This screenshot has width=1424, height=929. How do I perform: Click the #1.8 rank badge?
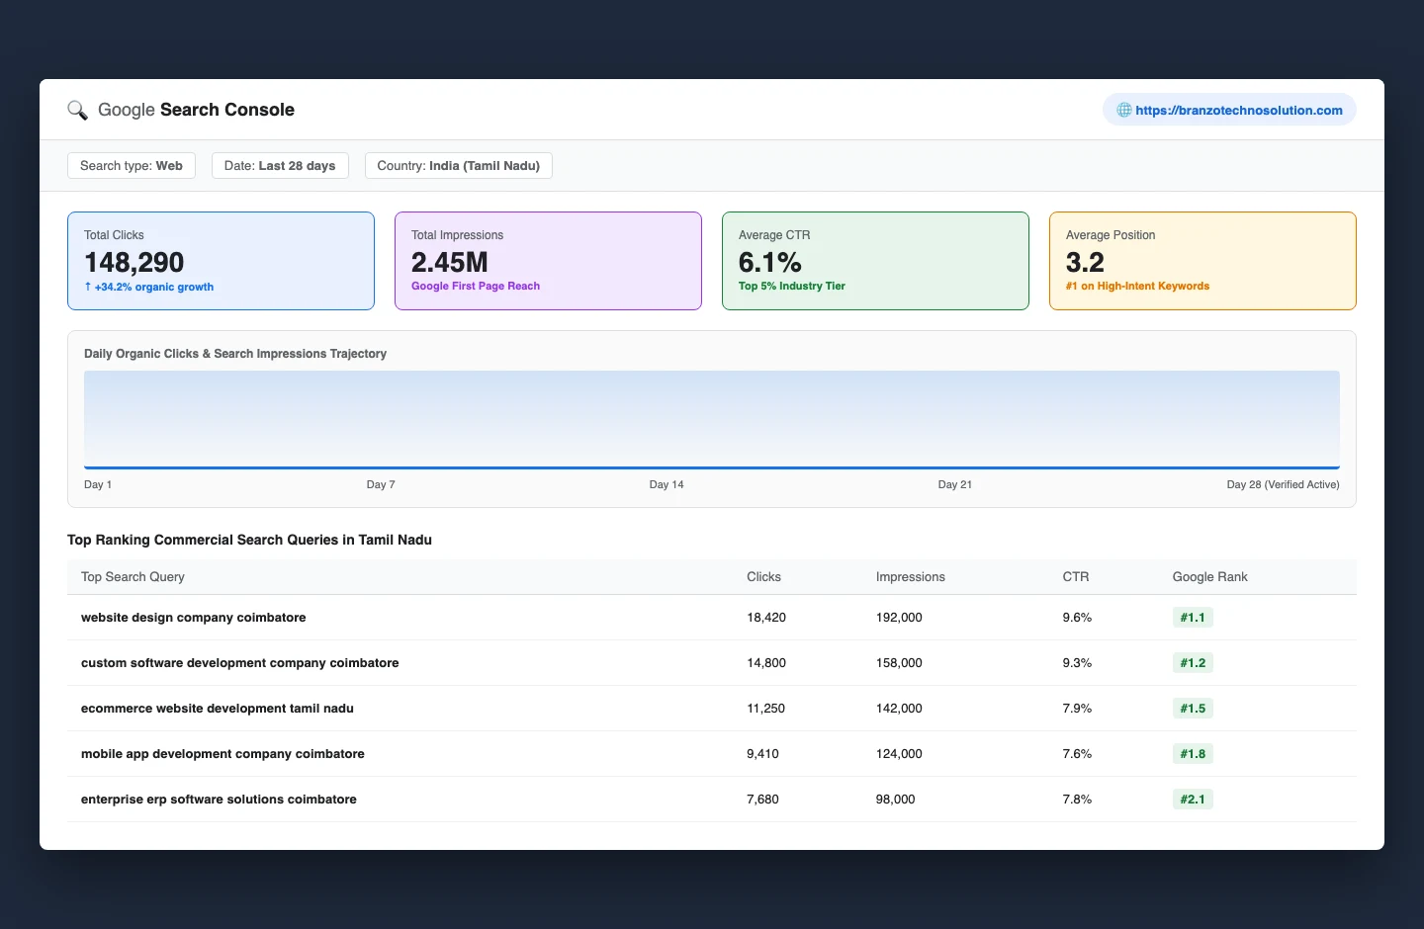click(1193, 754)
